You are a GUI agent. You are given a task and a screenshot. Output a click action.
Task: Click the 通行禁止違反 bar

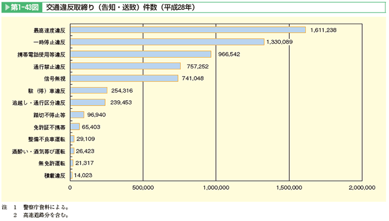[x=125, y=66]
